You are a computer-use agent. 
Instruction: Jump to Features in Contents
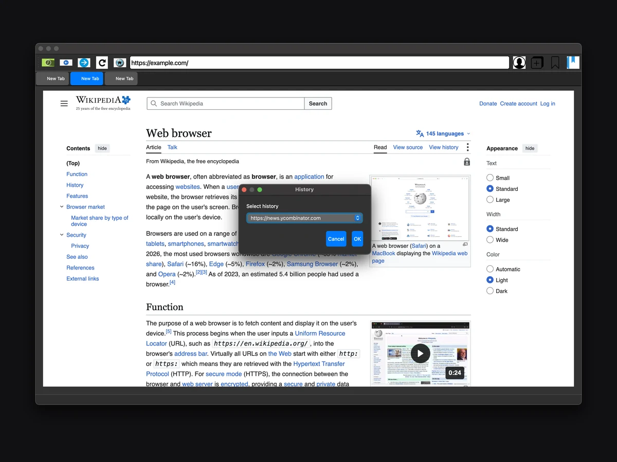click(x=77, y=196)
